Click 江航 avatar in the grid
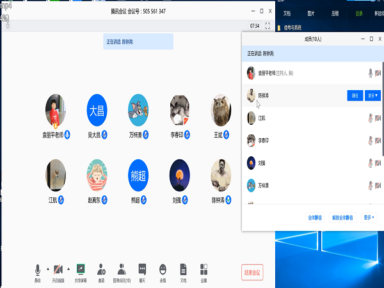 click(56, 175)
